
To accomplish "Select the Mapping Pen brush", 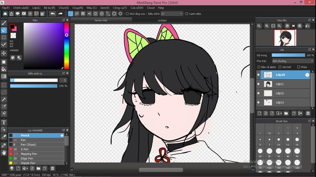I will coord(36,154).
